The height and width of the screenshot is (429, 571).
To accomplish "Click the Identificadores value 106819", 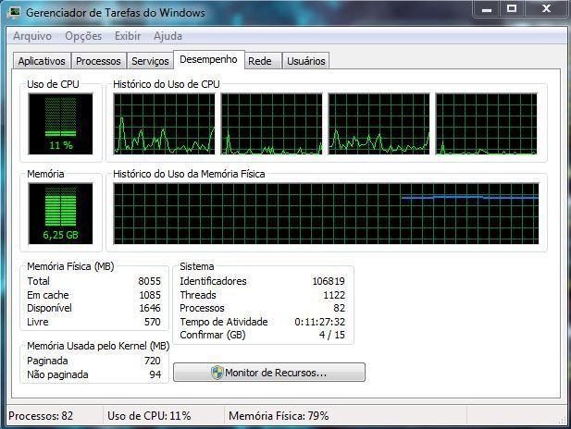I will [x=329, y=281].
